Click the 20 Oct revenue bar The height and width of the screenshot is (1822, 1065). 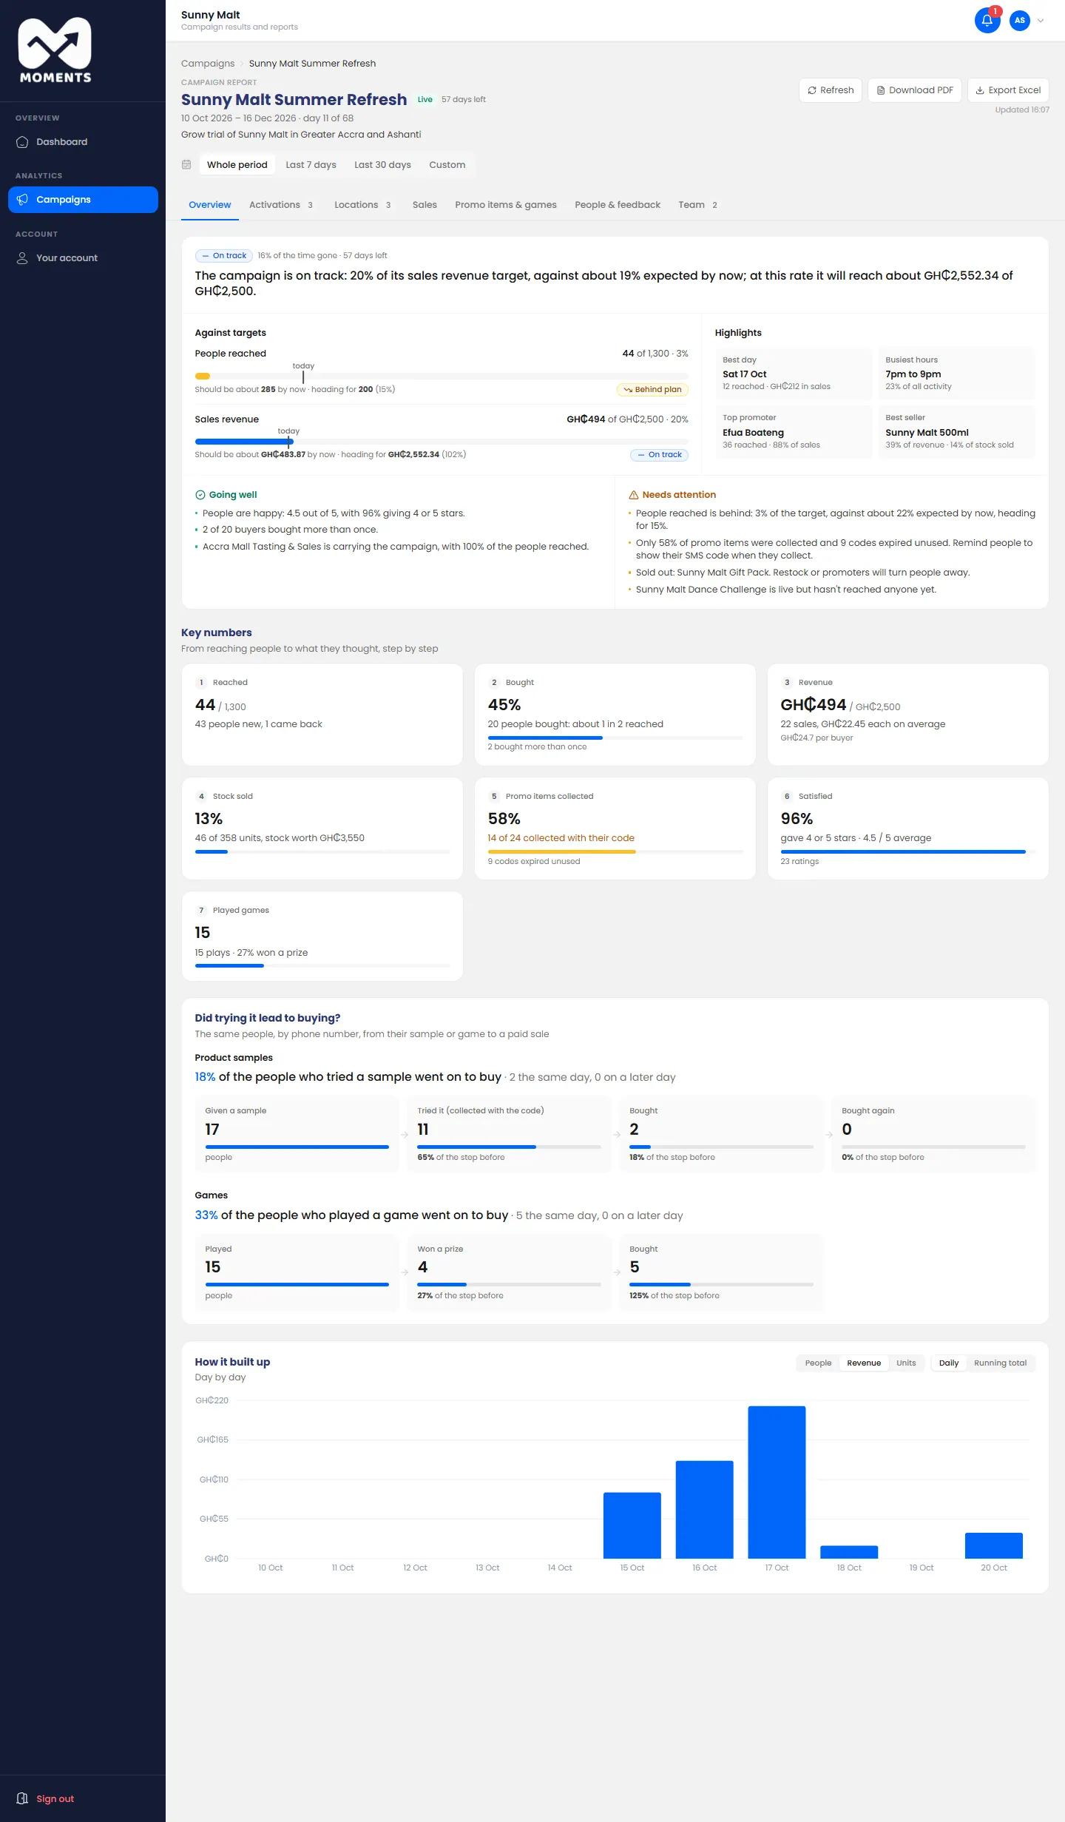pos(993,1545)
